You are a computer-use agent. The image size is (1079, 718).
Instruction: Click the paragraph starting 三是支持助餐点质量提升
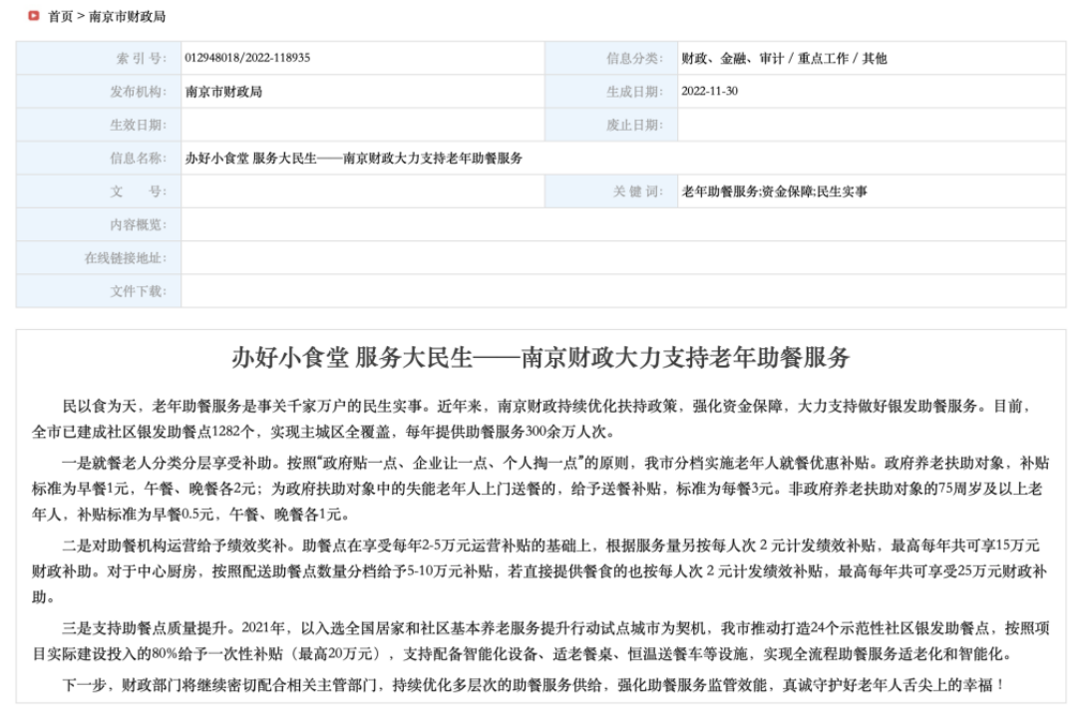coord(540,640)
